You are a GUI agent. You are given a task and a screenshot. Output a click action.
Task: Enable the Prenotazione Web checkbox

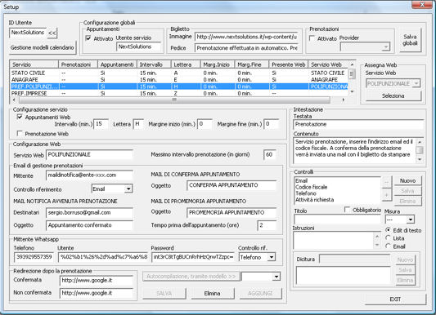(x=20, y=134)
